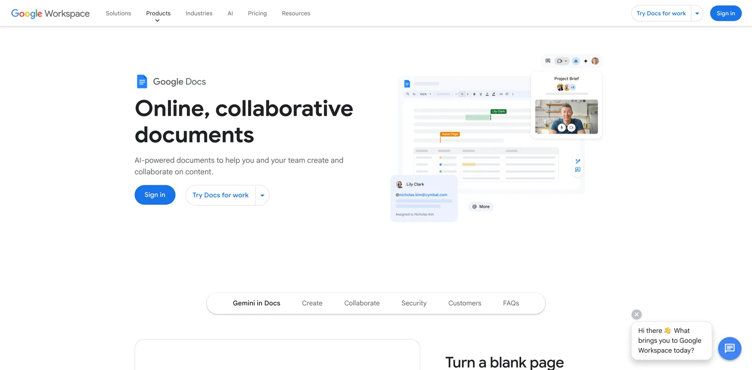752x370 pixels.
Task: Expand the header Try Docs dropdown arrow
Action: (x=697, y=13)
